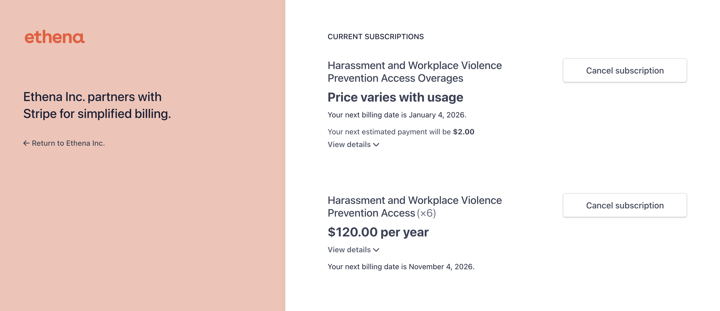Viewport: 720px width, 311px height.
Task: Follow the Return to Ethena Inc. link
Action: [x=68, y=143]
